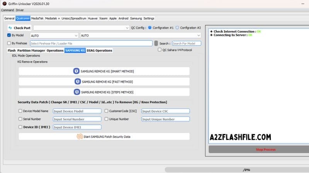Click the shield icon on Smart Method button
This screenshot has width=309, height=173.
(76, 71)
